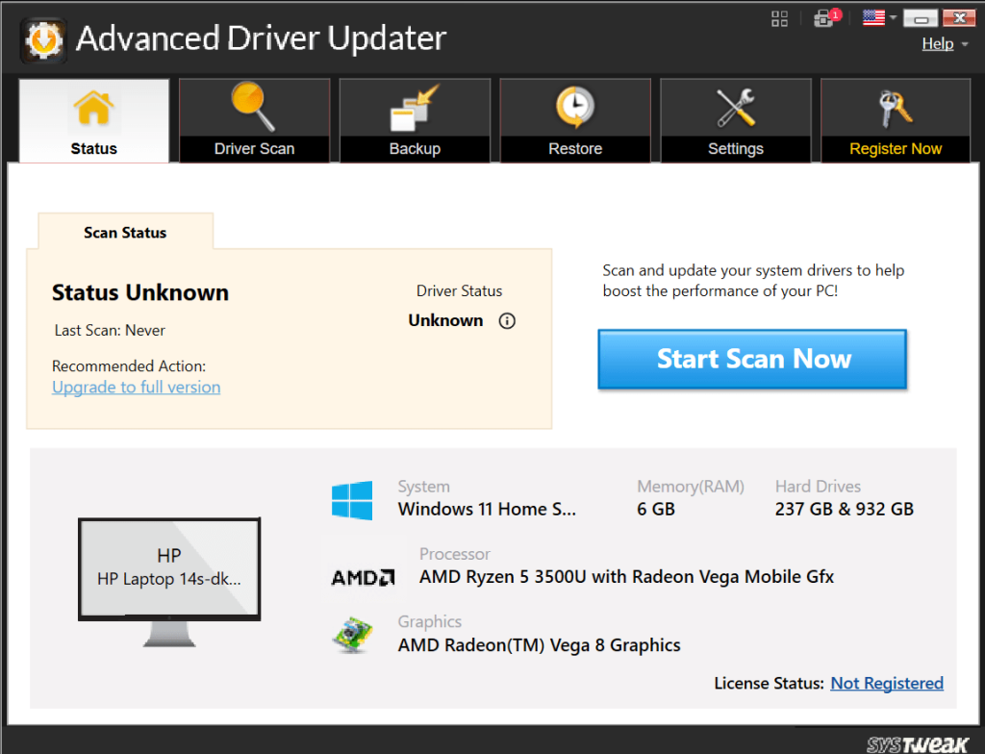
Task: Click the info icon beside Unknown driver status
Action: pyautogui.click(x=507, y=321)
